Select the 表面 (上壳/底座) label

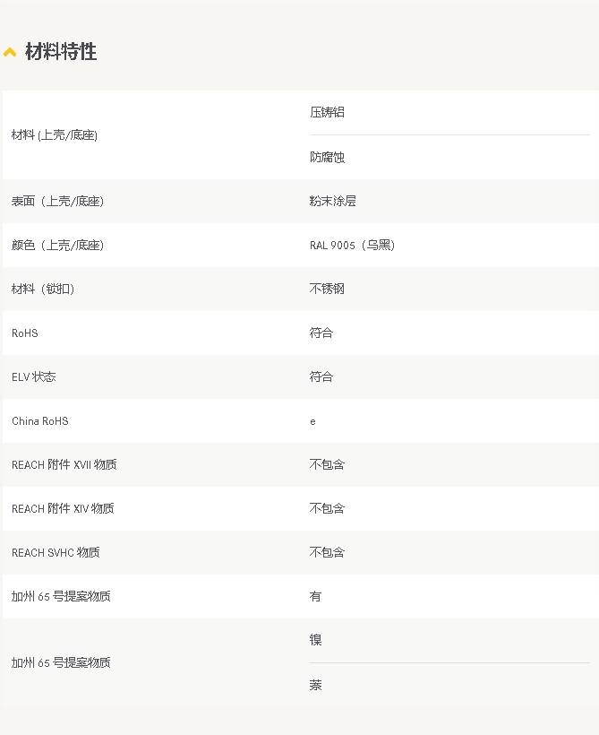pos(57,201)
